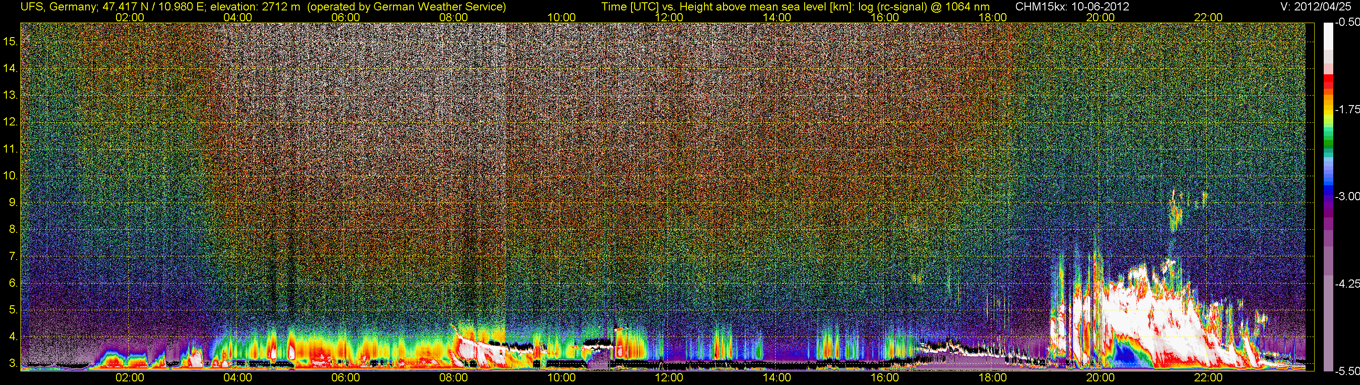Screen dimensions: 1360x385
Task: Select the version text "V: 2012/04/25"
Action: (1317, 7)
